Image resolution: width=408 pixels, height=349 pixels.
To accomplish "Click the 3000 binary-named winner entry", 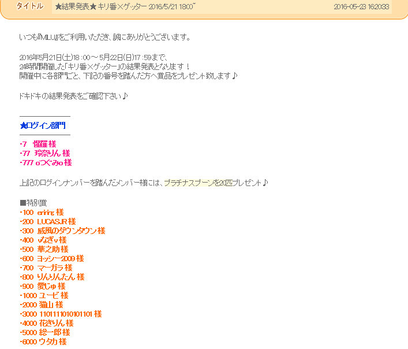I will click(61, 314).
